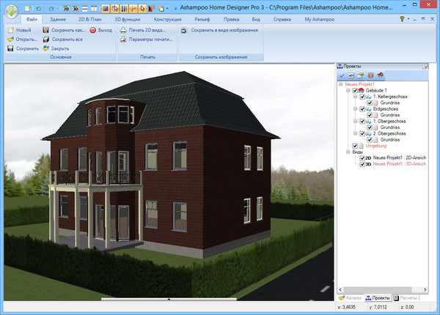Open the Конструкция ribbon tab
Screen dimensions: 440x315
click(x=167, y=18)
